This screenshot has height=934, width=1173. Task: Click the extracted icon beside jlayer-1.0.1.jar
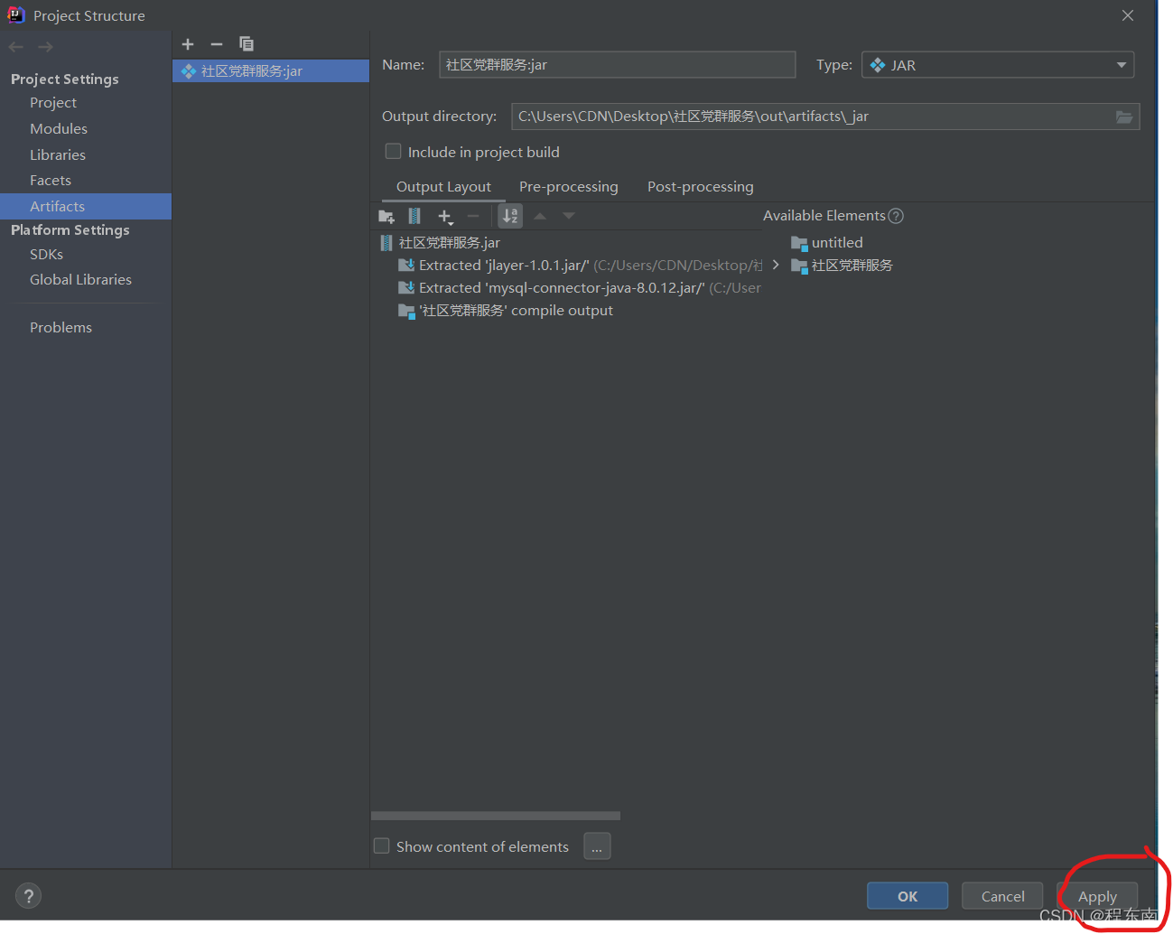click(406, 266)
